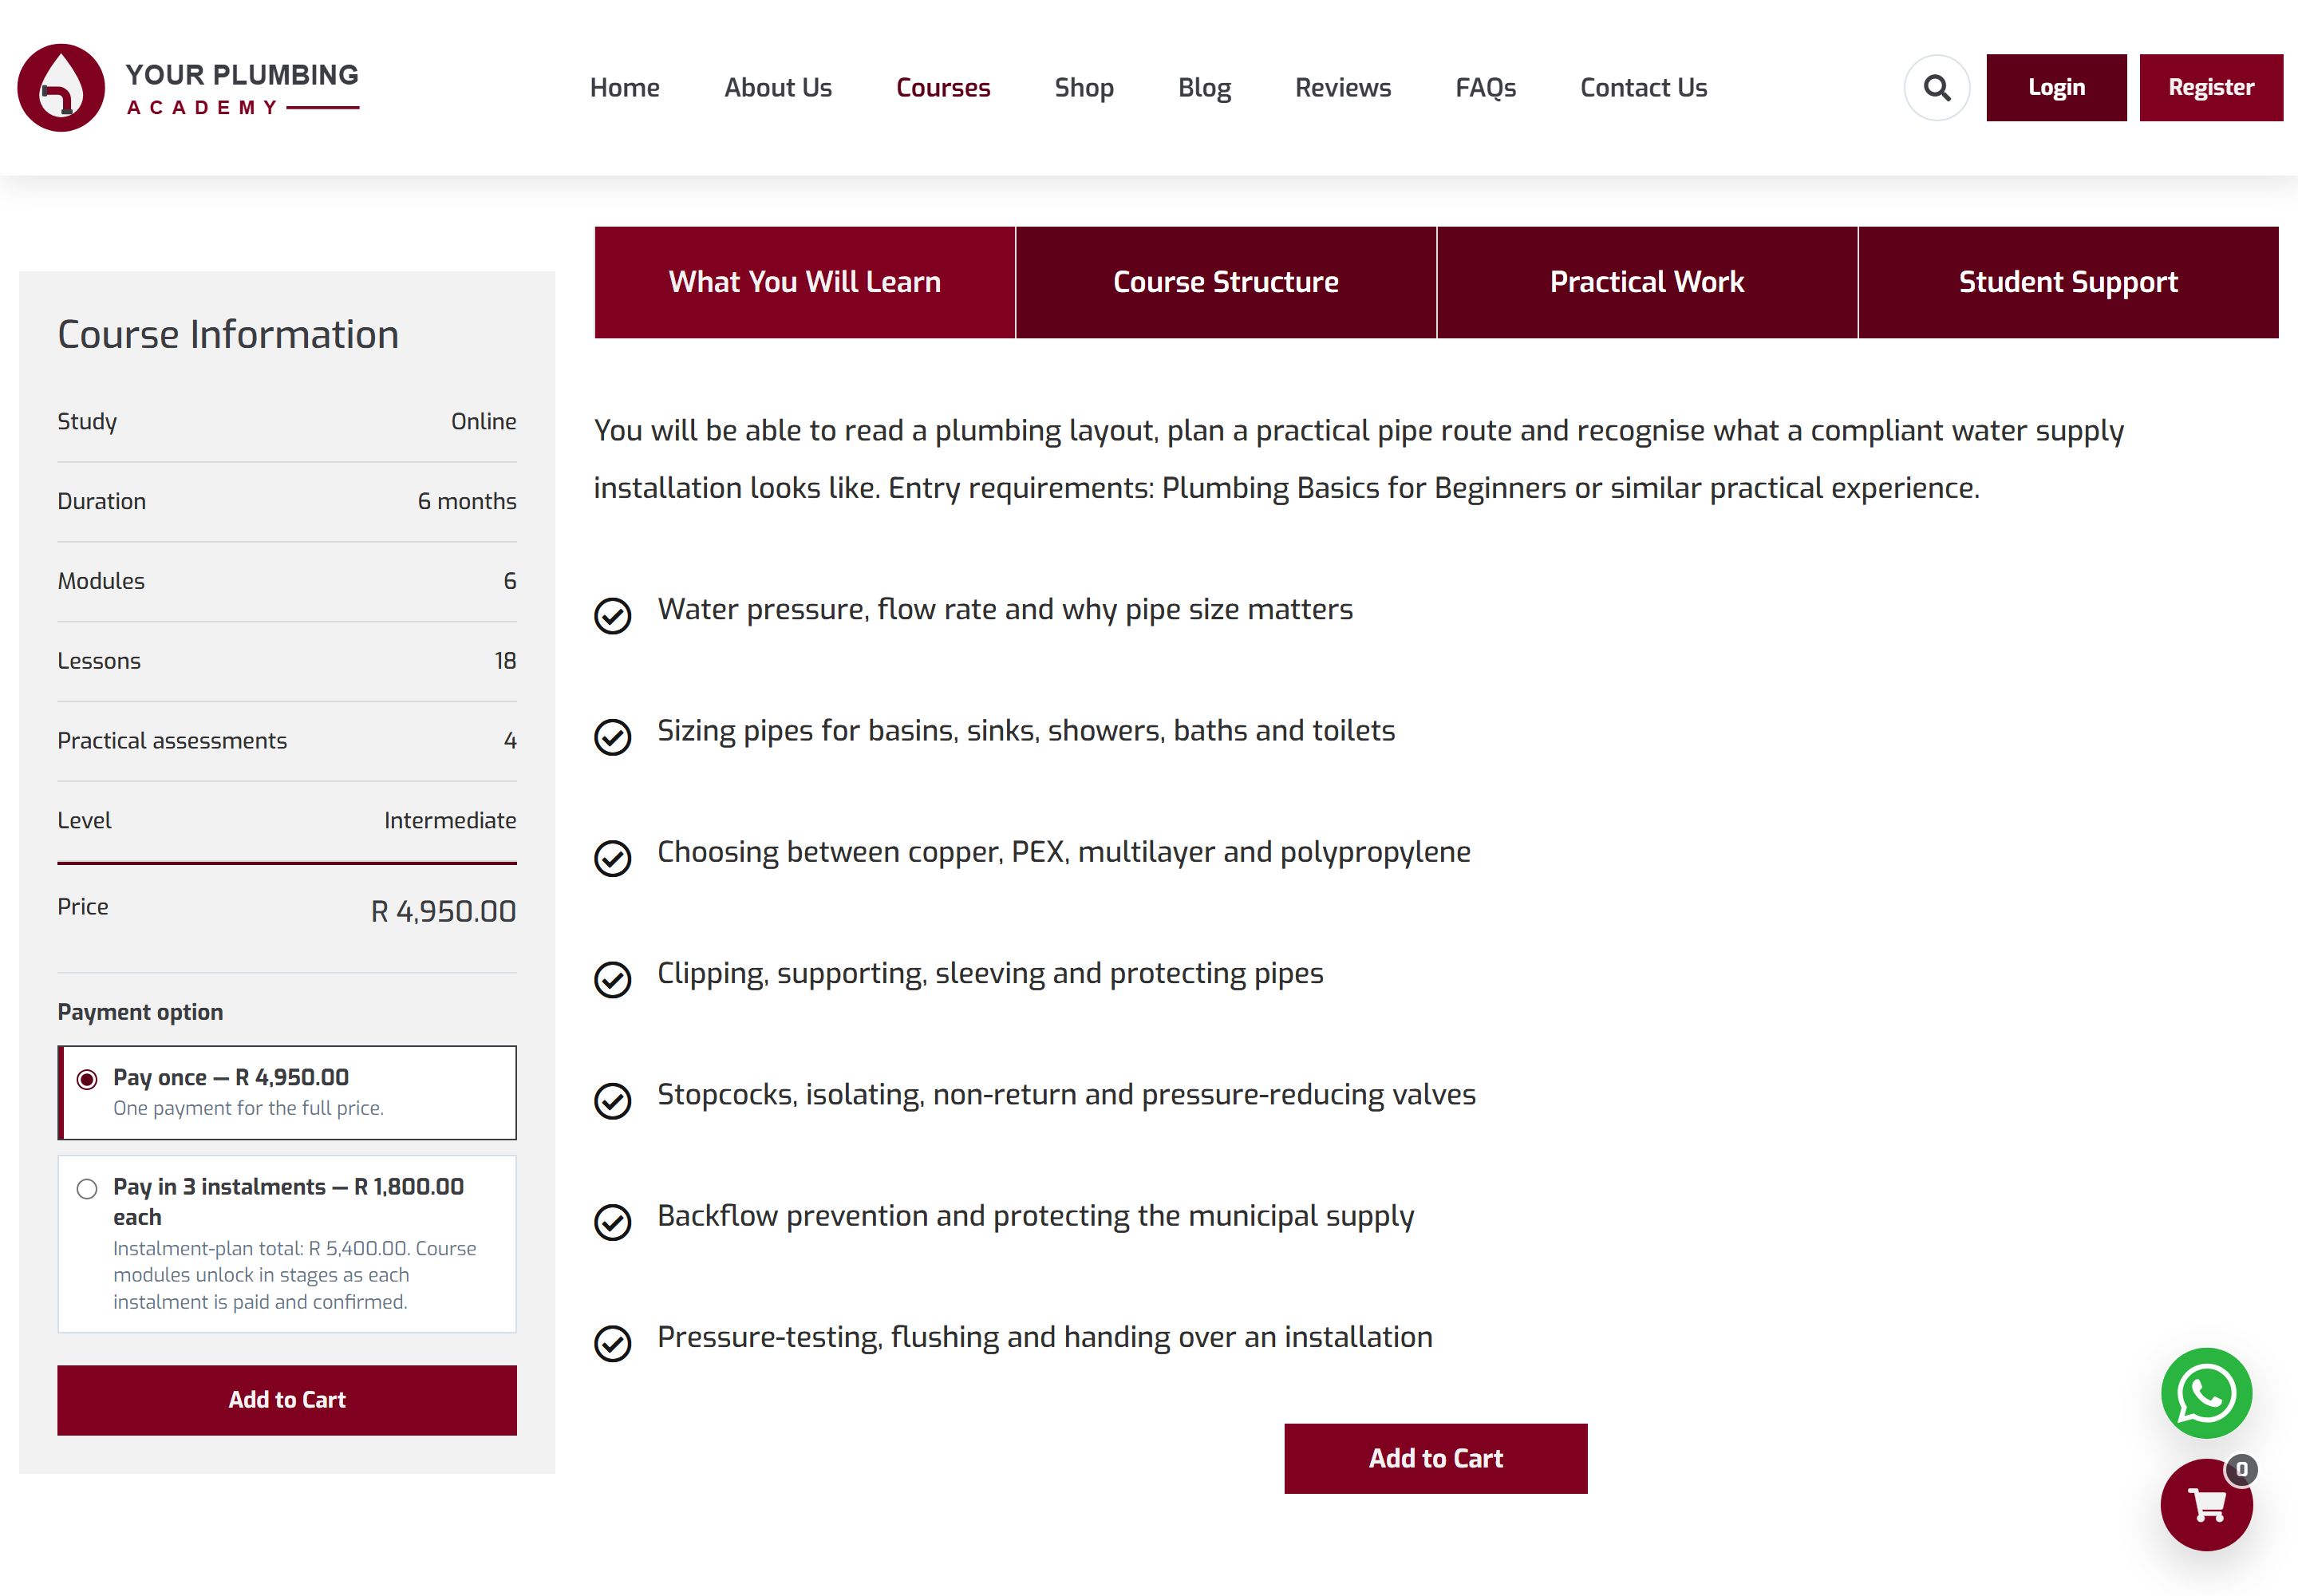2298x1596 pixels.
Task: Click the price value R 4,950.00
Action: pos(443,911)
